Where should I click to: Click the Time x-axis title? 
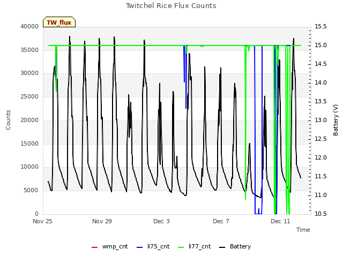303,230
